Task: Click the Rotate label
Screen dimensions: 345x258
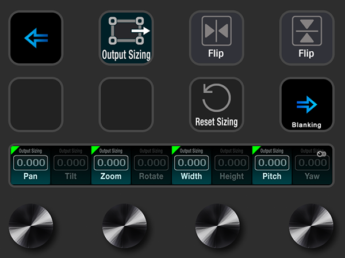Action: (x=151, y=176)
